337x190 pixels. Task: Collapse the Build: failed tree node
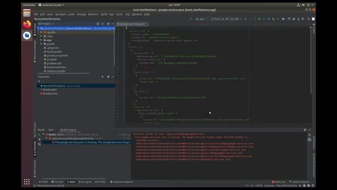click(x=43, y=135)
